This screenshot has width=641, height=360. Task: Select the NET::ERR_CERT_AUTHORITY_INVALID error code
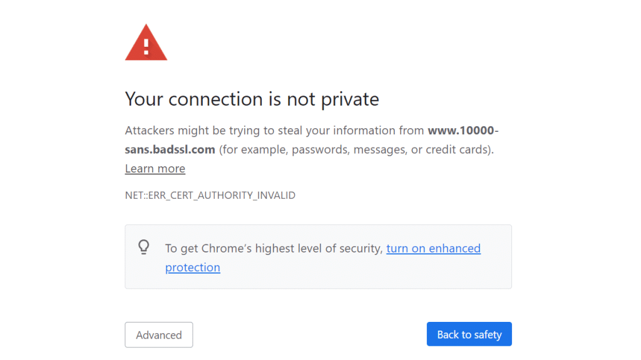pos(210,195)
